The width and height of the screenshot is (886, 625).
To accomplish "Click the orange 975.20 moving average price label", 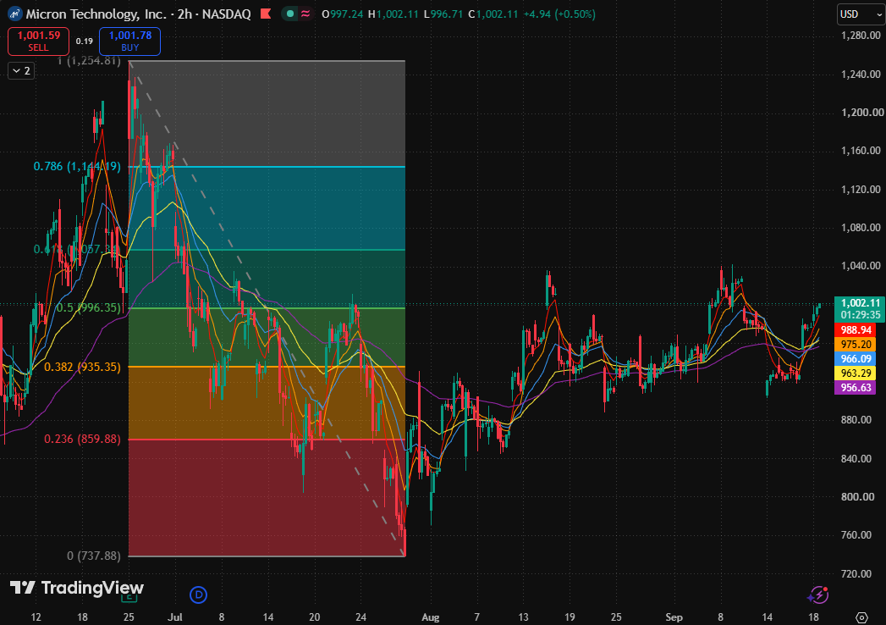I will (x=855, y=345).
